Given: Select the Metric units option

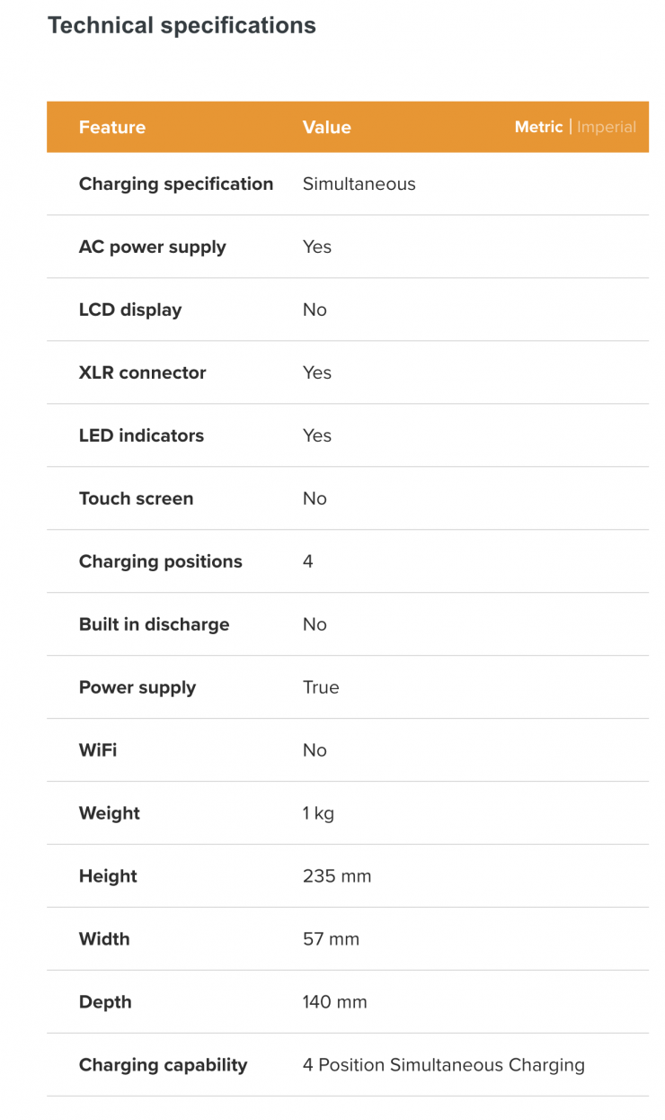Looking at the screenshot, I should pyautogui.click(x=538, y=127).
